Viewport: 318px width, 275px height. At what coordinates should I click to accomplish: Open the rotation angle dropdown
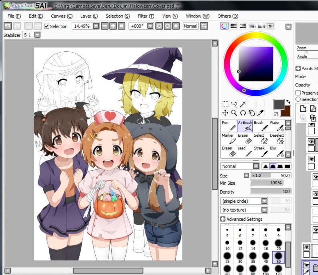[x=150, y=26]
